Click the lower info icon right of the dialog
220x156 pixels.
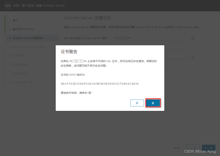(x=193, y=57)
